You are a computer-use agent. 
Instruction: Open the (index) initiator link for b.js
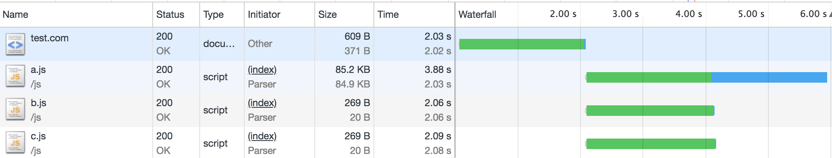point(262,103)
